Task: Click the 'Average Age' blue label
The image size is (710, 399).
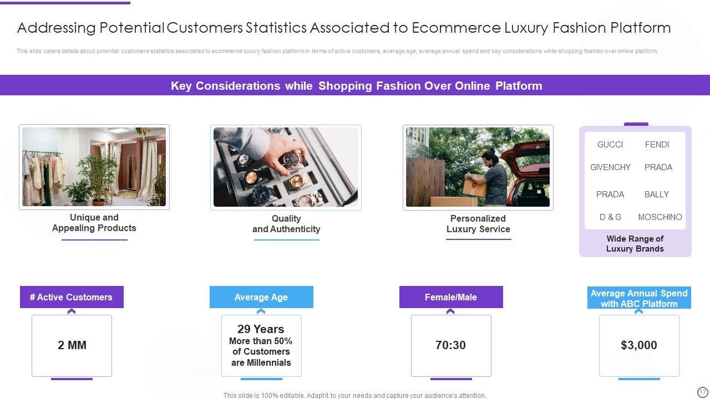Action: click(261, 297)
